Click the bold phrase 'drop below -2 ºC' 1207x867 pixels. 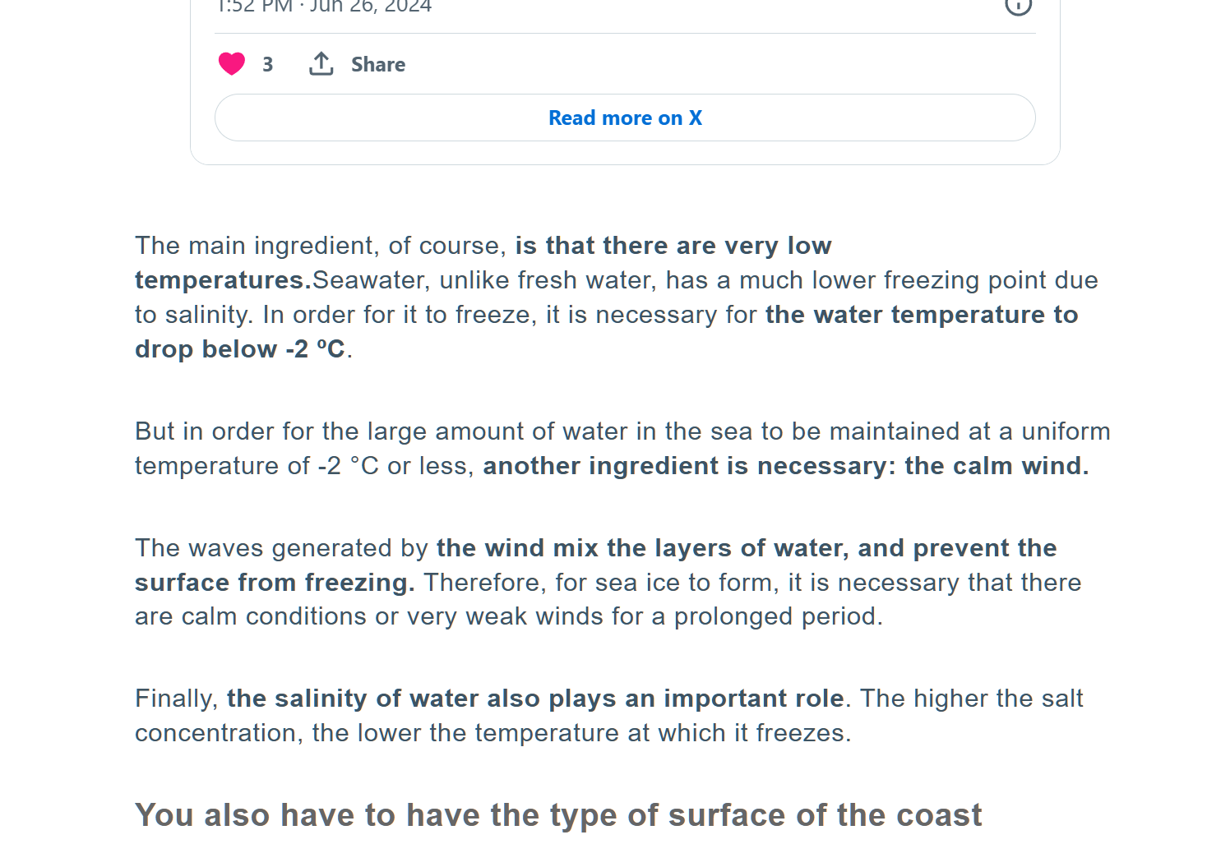coord(240,349)
